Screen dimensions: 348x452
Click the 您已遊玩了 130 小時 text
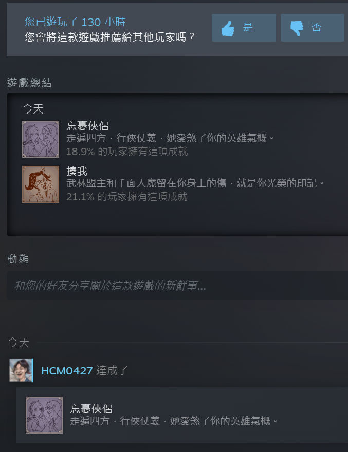point(75,22)
